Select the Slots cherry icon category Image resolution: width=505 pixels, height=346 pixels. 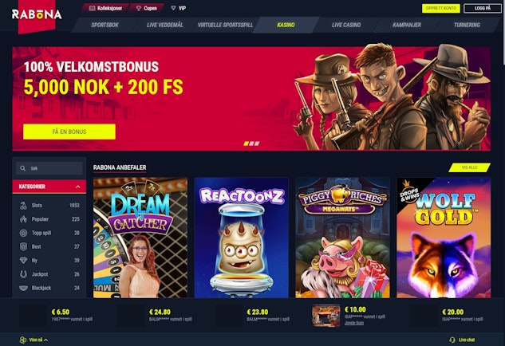(23, 206)
